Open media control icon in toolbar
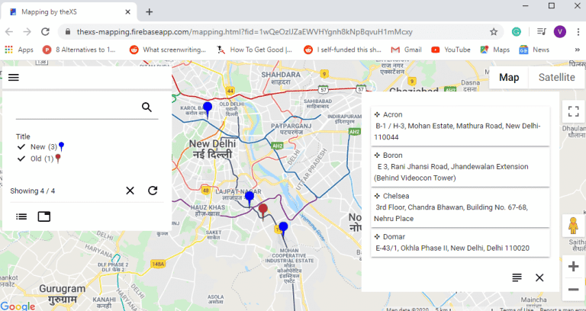Viewport: 586px width, 311px height. coord(542,32)
